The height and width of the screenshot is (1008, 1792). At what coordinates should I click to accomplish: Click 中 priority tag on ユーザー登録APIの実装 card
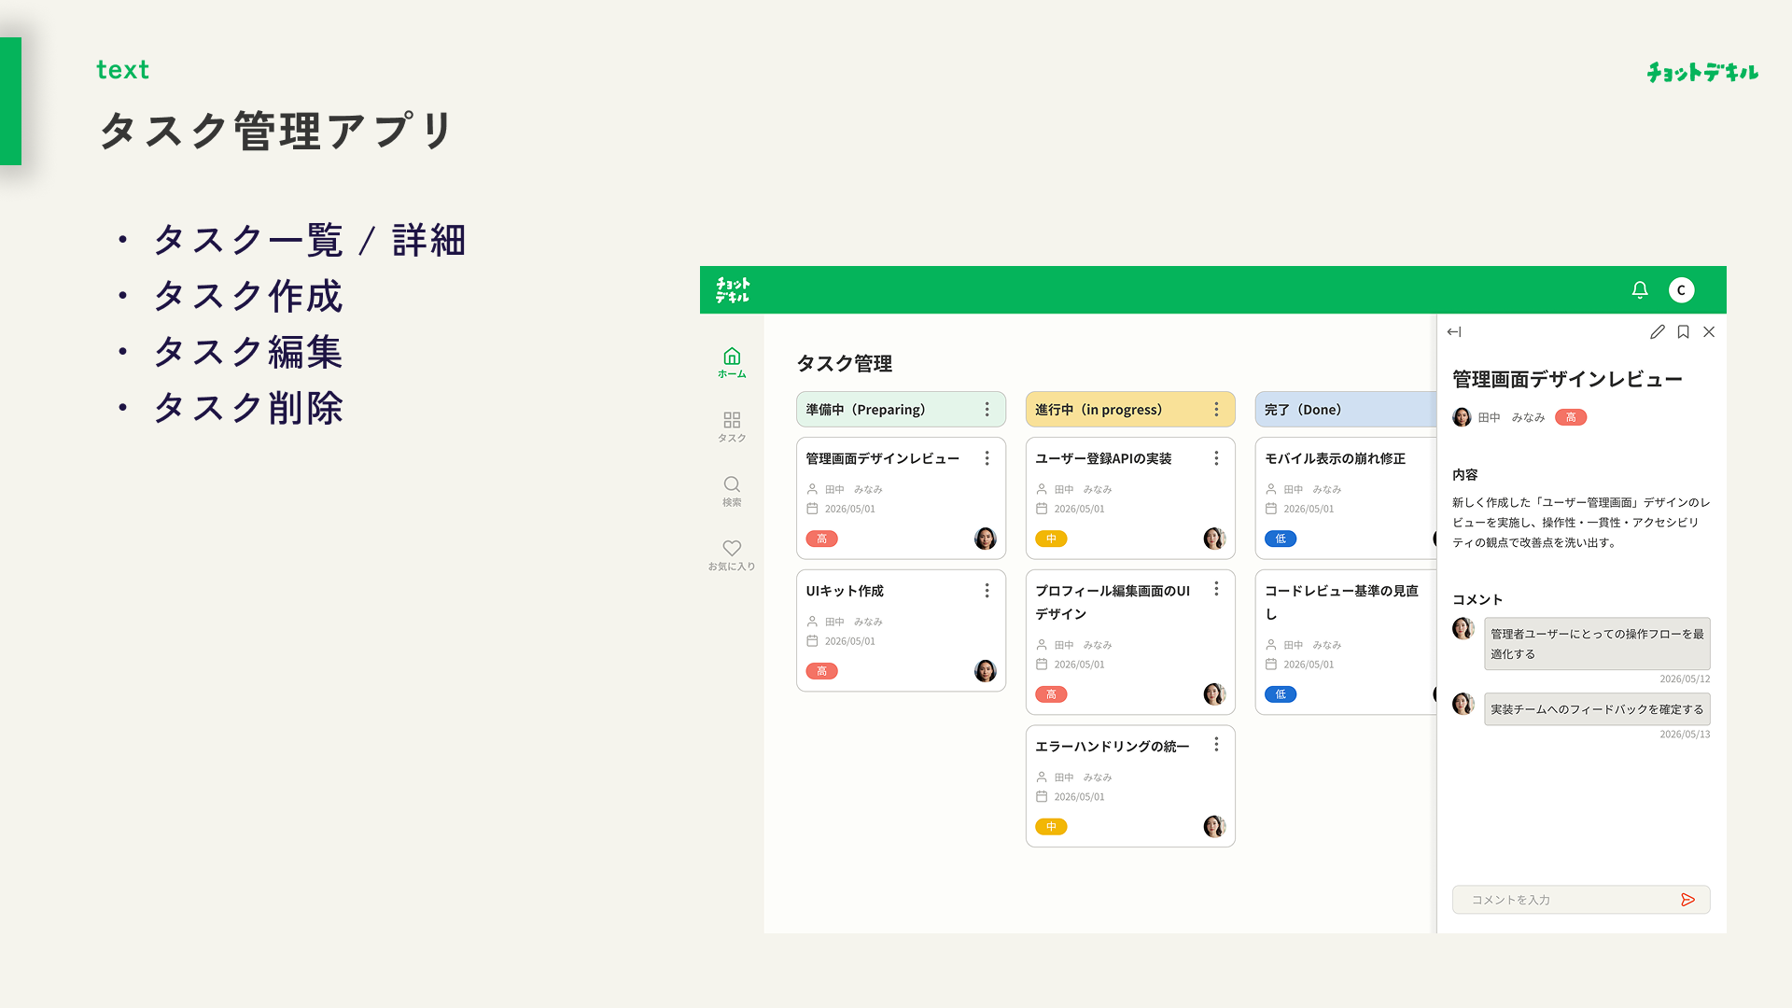pyautogui.click(x=1051, y=539)
